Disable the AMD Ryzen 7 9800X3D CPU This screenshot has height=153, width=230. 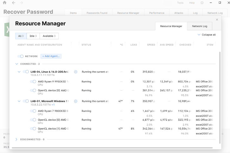coord(33,111)
